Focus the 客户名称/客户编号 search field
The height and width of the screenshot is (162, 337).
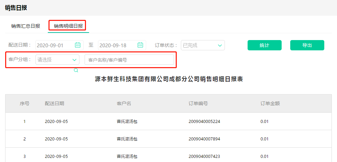129,60
